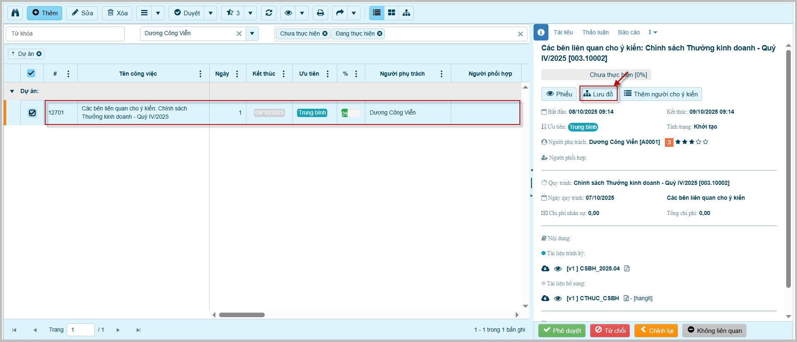Switch to grid tile view

coord(391,13)
